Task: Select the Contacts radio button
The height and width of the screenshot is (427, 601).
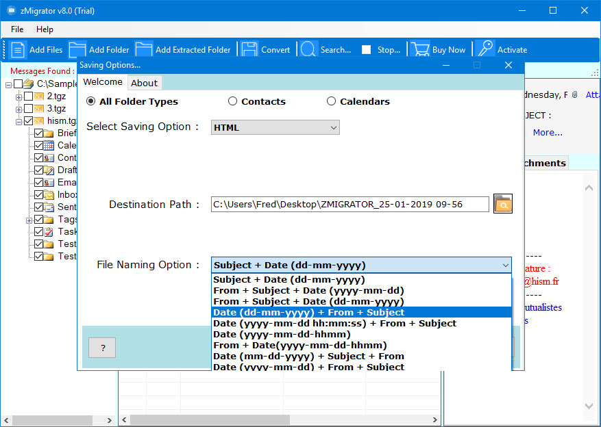Action: [x=232, y=101]
